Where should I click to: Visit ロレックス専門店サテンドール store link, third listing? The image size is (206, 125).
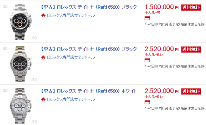point(71,99)
